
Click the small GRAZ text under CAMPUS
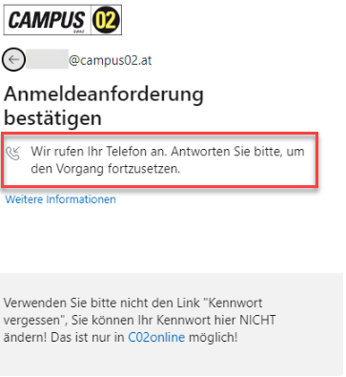coord(77,31)
